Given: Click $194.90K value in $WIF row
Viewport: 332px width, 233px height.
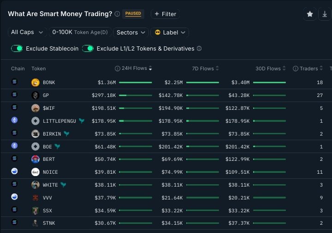Looking at the screenshot, I should click(171, 108).
